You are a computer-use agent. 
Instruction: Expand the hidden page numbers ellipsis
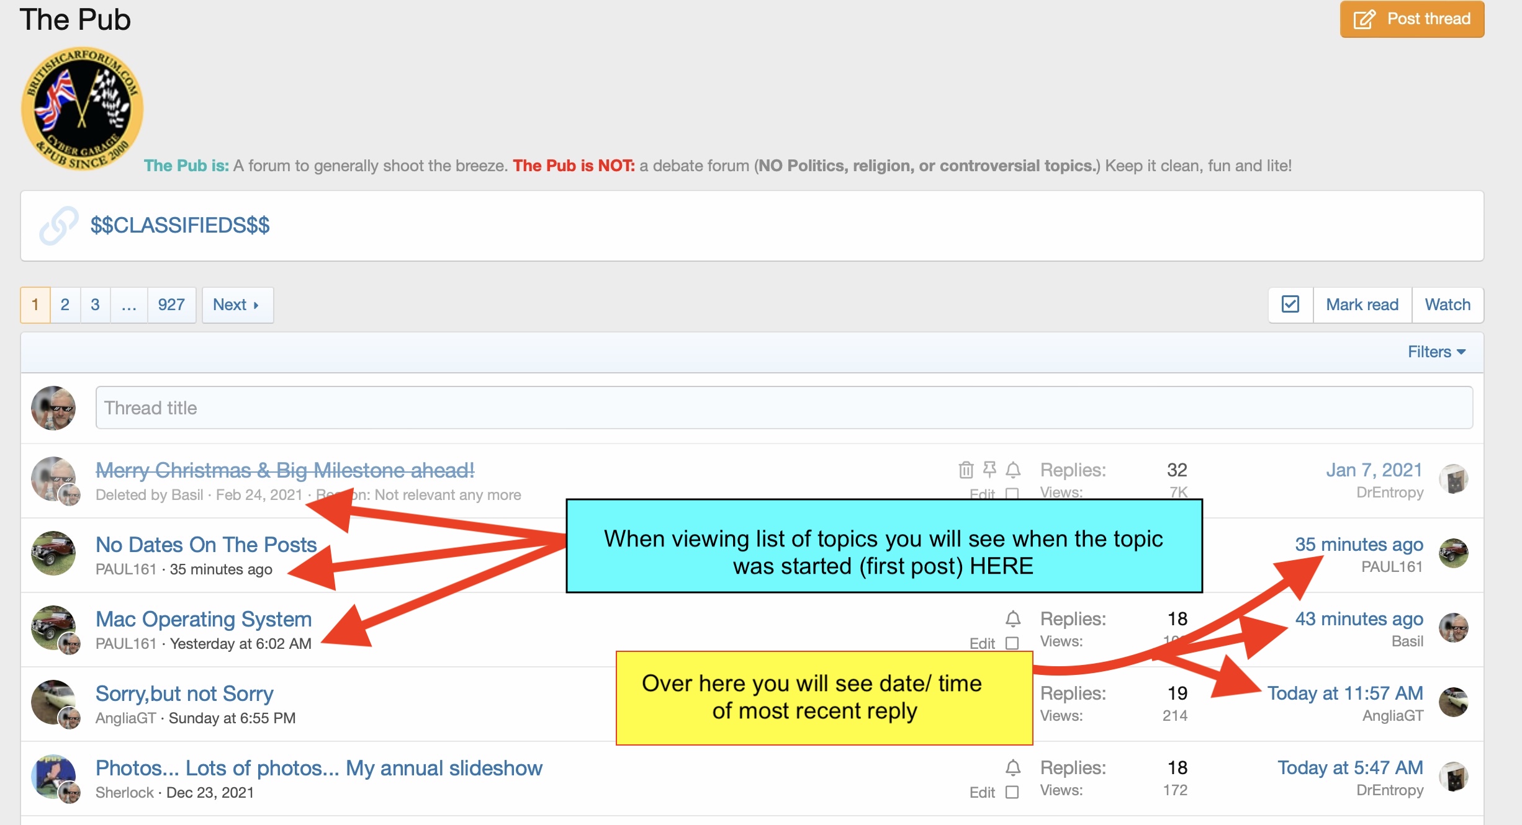pos(128,305)
